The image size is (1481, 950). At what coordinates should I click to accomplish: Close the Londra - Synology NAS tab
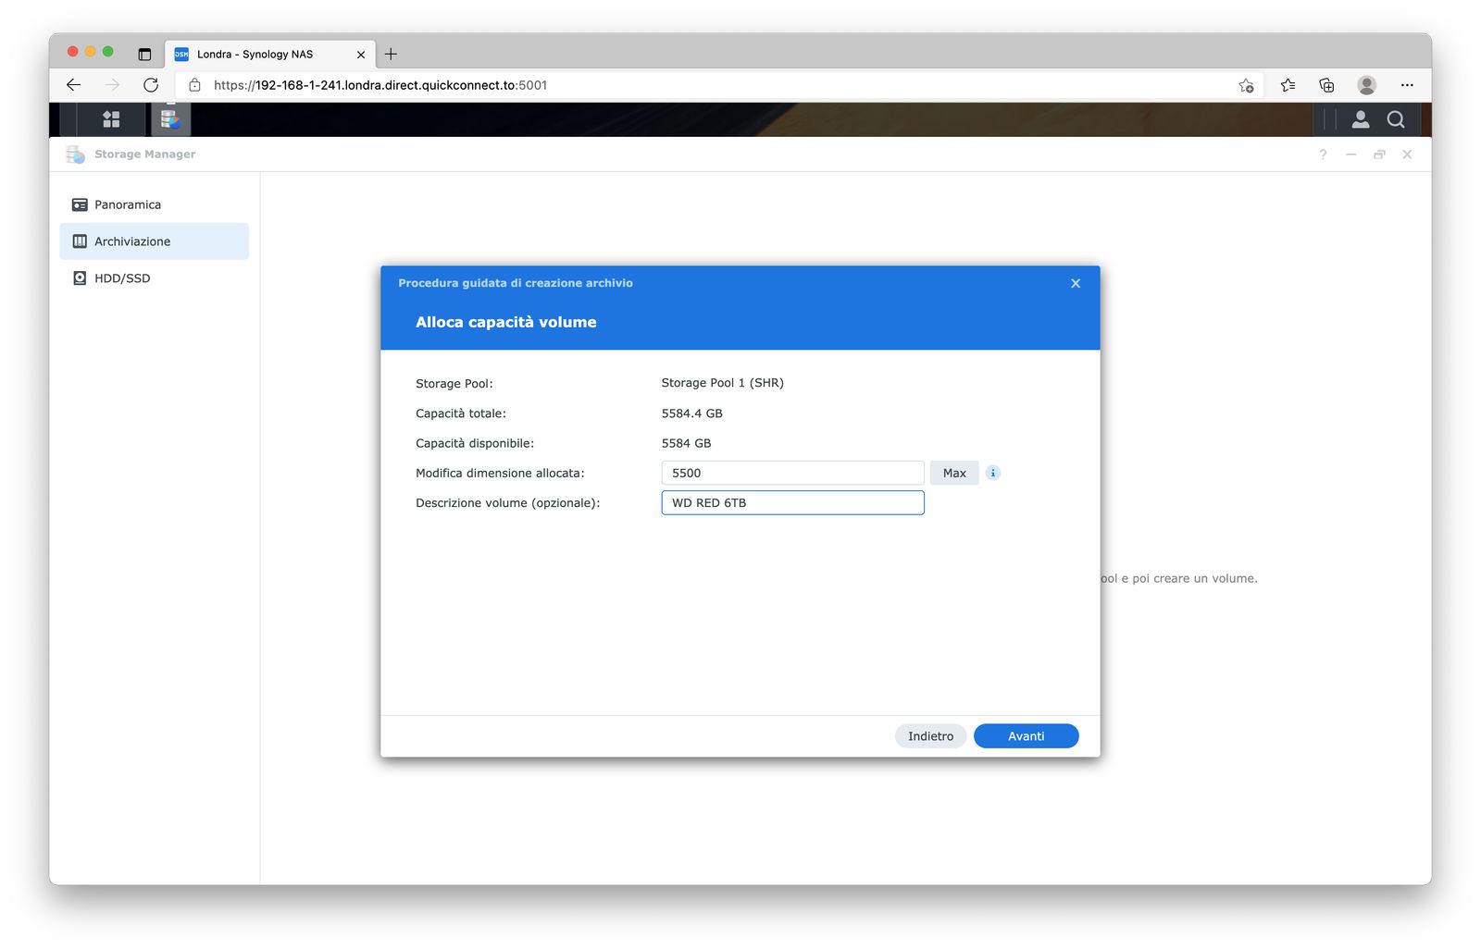click(x=361, y=55)
